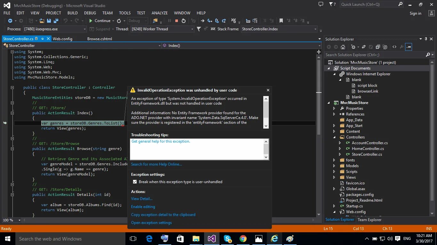Viewport: 437px width, 245px height.
Task: Expand the References node
Action: coord(334,114)
